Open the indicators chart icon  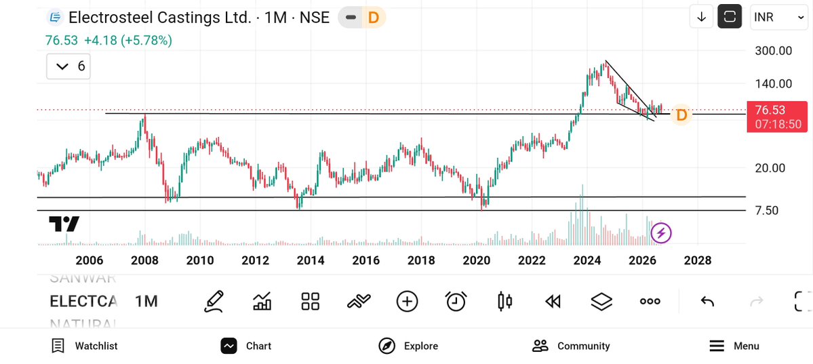coord(262,301)
